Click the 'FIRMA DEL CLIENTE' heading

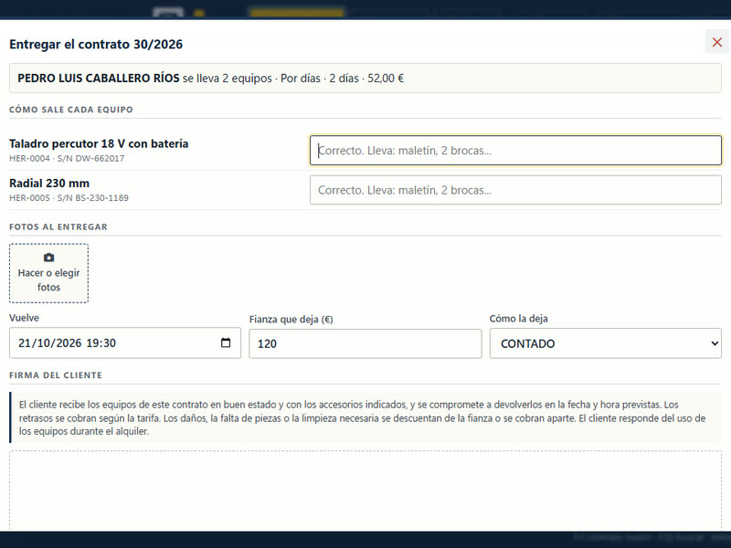[x=56, y=375]
